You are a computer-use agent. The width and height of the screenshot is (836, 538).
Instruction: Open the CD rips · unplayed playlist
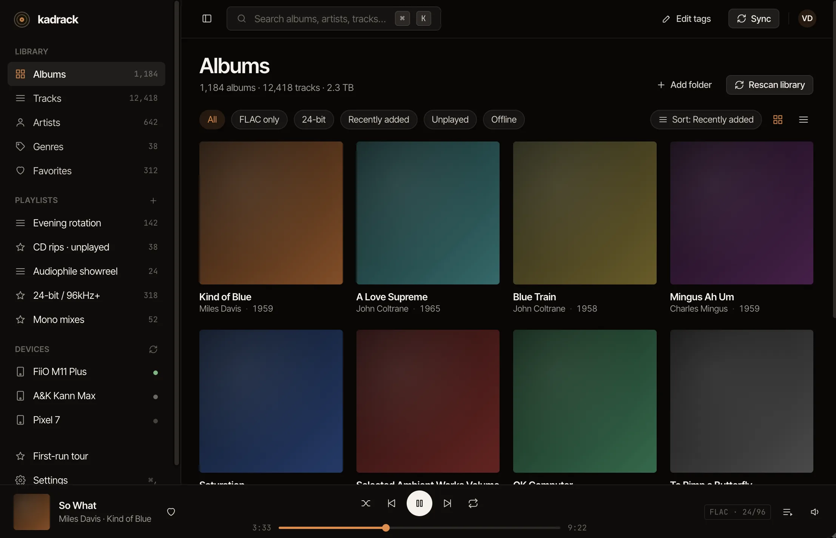[86, 247]
